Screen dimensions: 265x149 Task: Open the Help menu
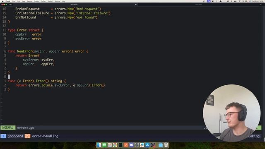pyautogui.click(x=63, y=1)
